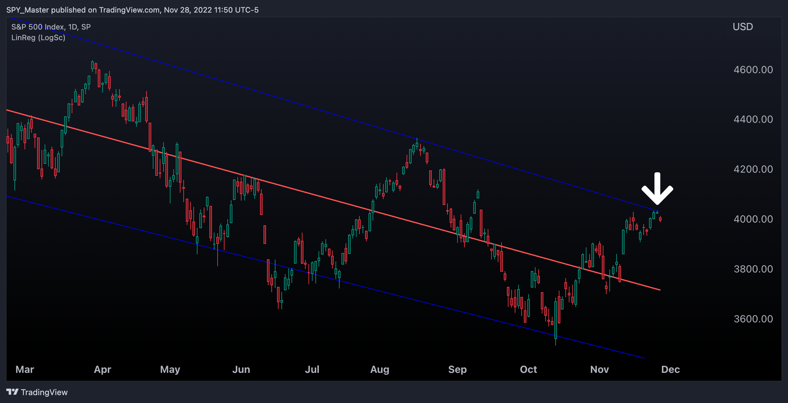Click the Apr month label
Image resolution: width=788 pixels, height=403 pixels.
(103, 370)
